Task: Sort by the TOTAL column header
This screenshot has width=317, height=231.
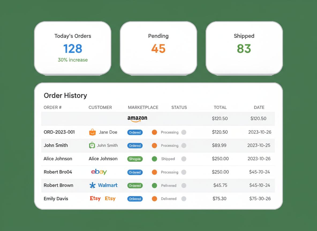Action: coord(220,107)
